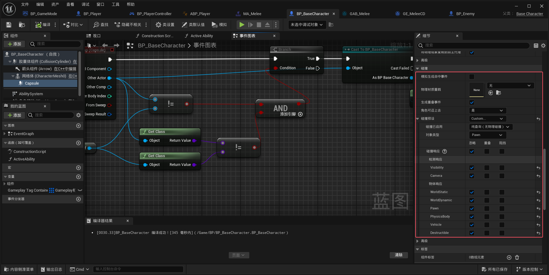549x275 pixels.
Task: Navigate forward with graph right arrow
Action: coord(117,45)
